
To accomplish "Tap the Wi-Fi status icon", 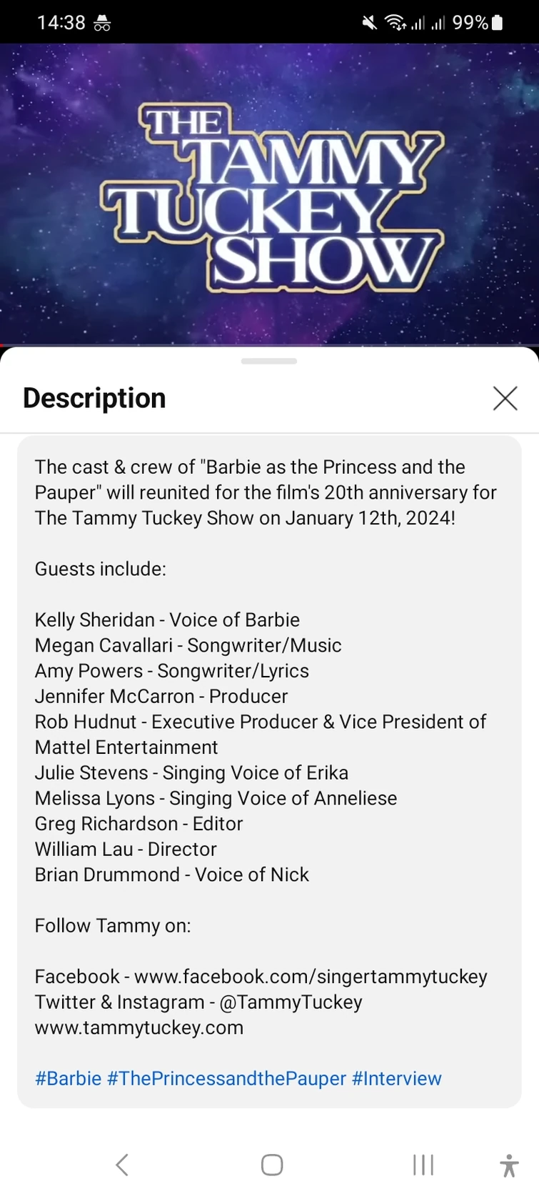I will click(395, 23).
